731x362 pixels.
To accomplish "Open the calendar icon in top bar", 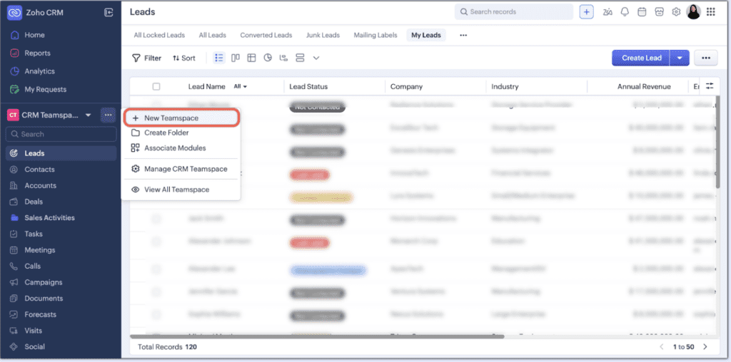I will tap(642, 12).
